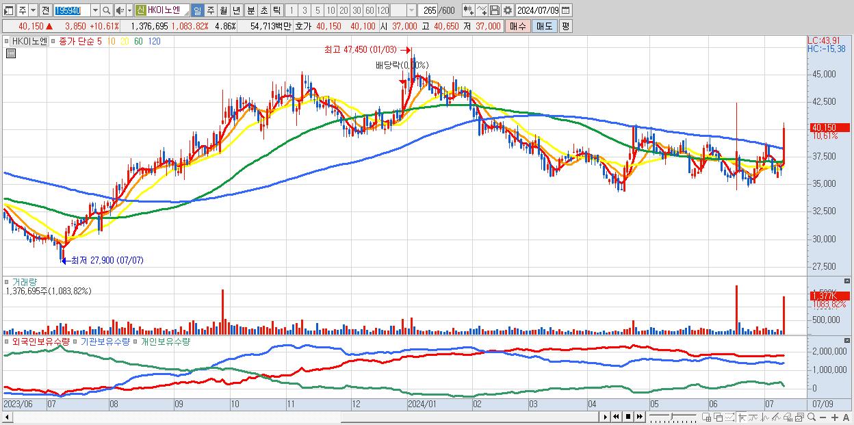Click the speaker sound icon

coord(120,10)
